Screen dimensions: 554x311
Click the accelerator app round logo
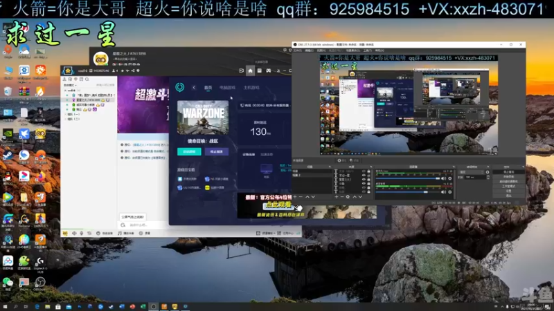coord(180,87)
